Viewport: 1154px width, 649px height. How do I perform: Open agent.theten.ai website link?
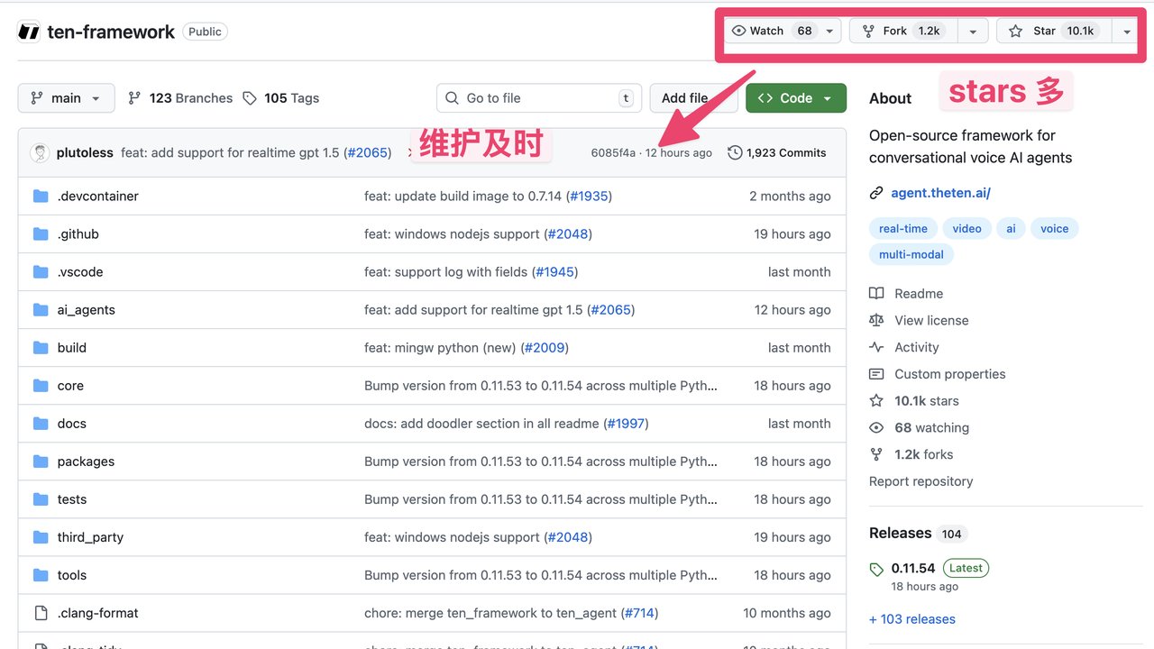[x=940, y=193]
